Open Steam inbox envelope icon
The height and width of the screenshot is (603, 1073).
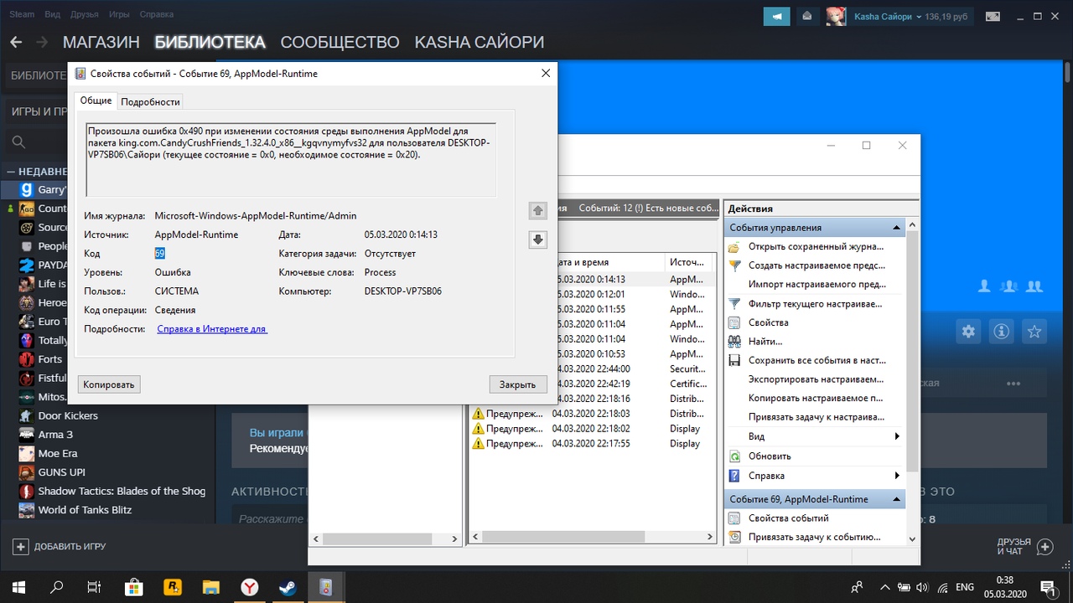point(806,16)
